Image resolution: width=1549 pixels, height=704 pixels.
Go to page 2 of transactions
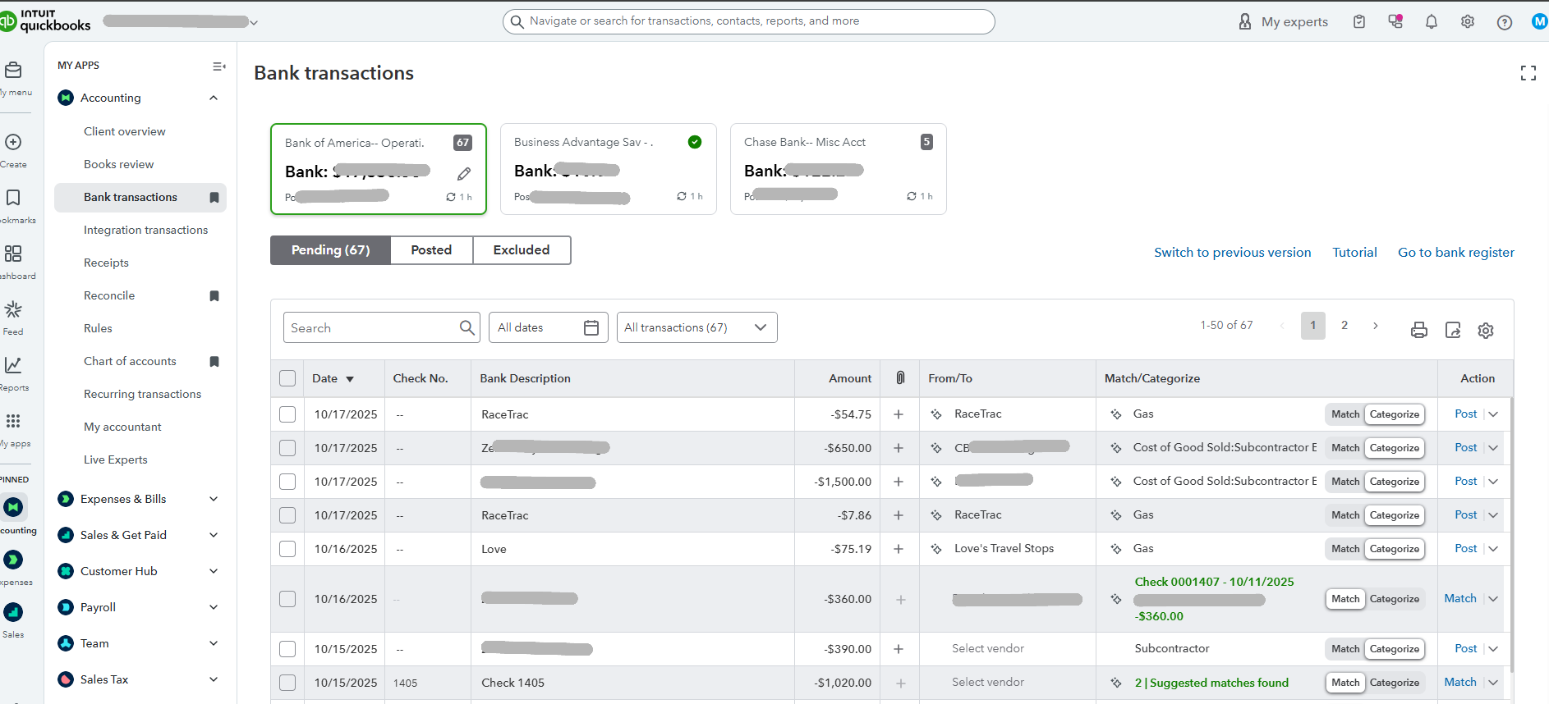(1344, 326)
